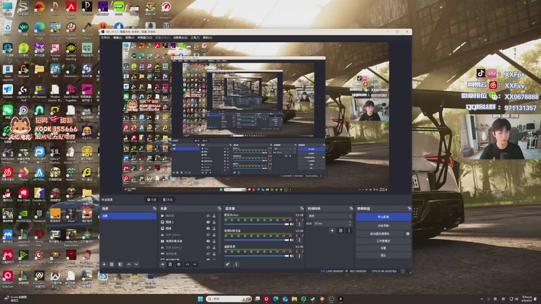Viewport: 541px width, 304px height.
Task: Toggle the lock of 媒体源 source
Action: [214, 216]
